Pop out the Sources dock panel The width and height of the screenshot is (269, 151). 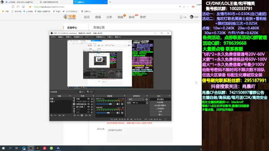click(93, 96)
